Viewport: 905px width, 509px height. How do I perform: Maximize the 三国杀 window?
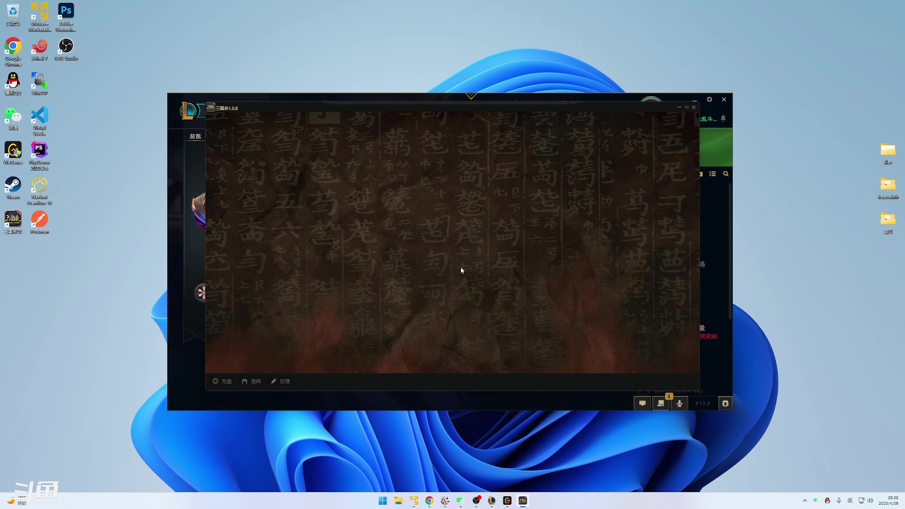[686, 107]
